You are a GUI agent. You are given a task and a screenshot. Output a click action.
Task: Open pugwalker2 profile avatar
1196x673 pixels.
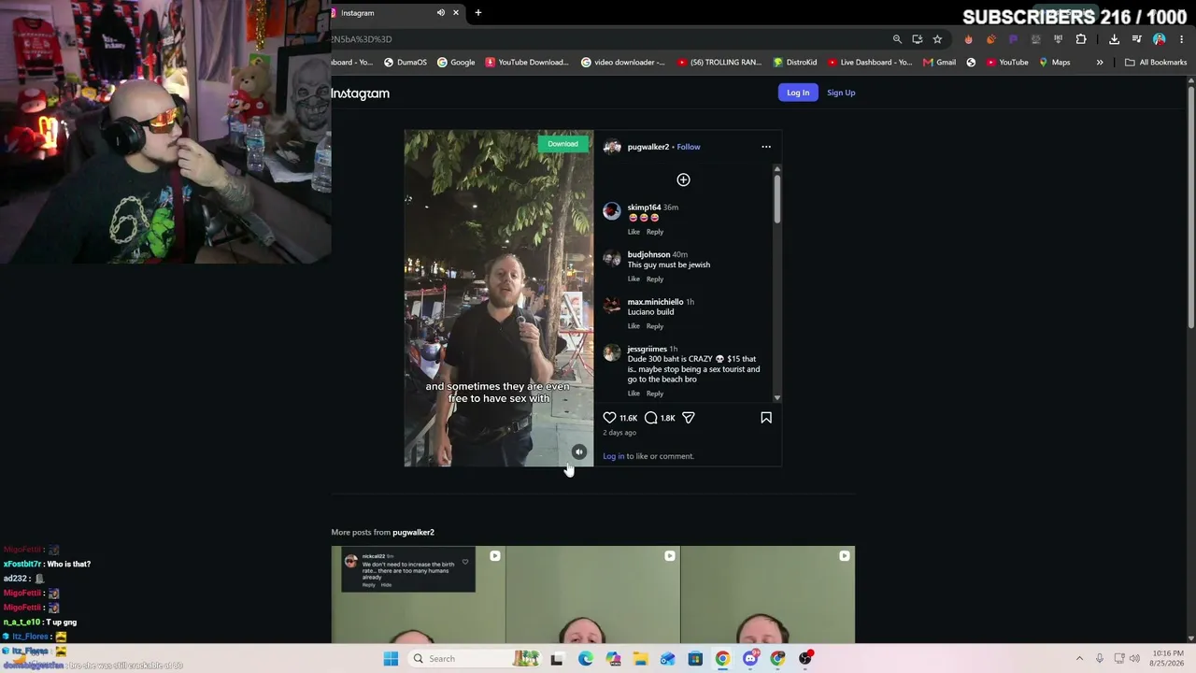click(612, 147)
